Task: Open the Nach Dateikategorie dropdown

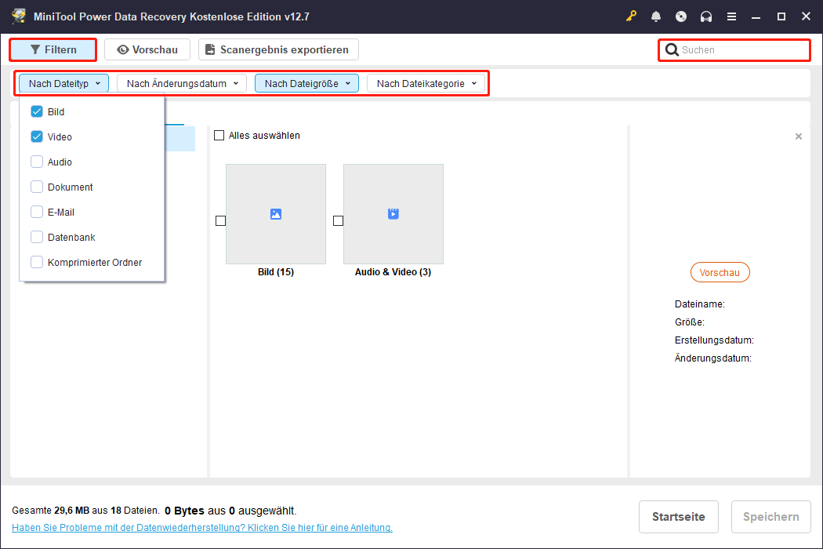Action: pyautogui.click(x=426, y=82)
